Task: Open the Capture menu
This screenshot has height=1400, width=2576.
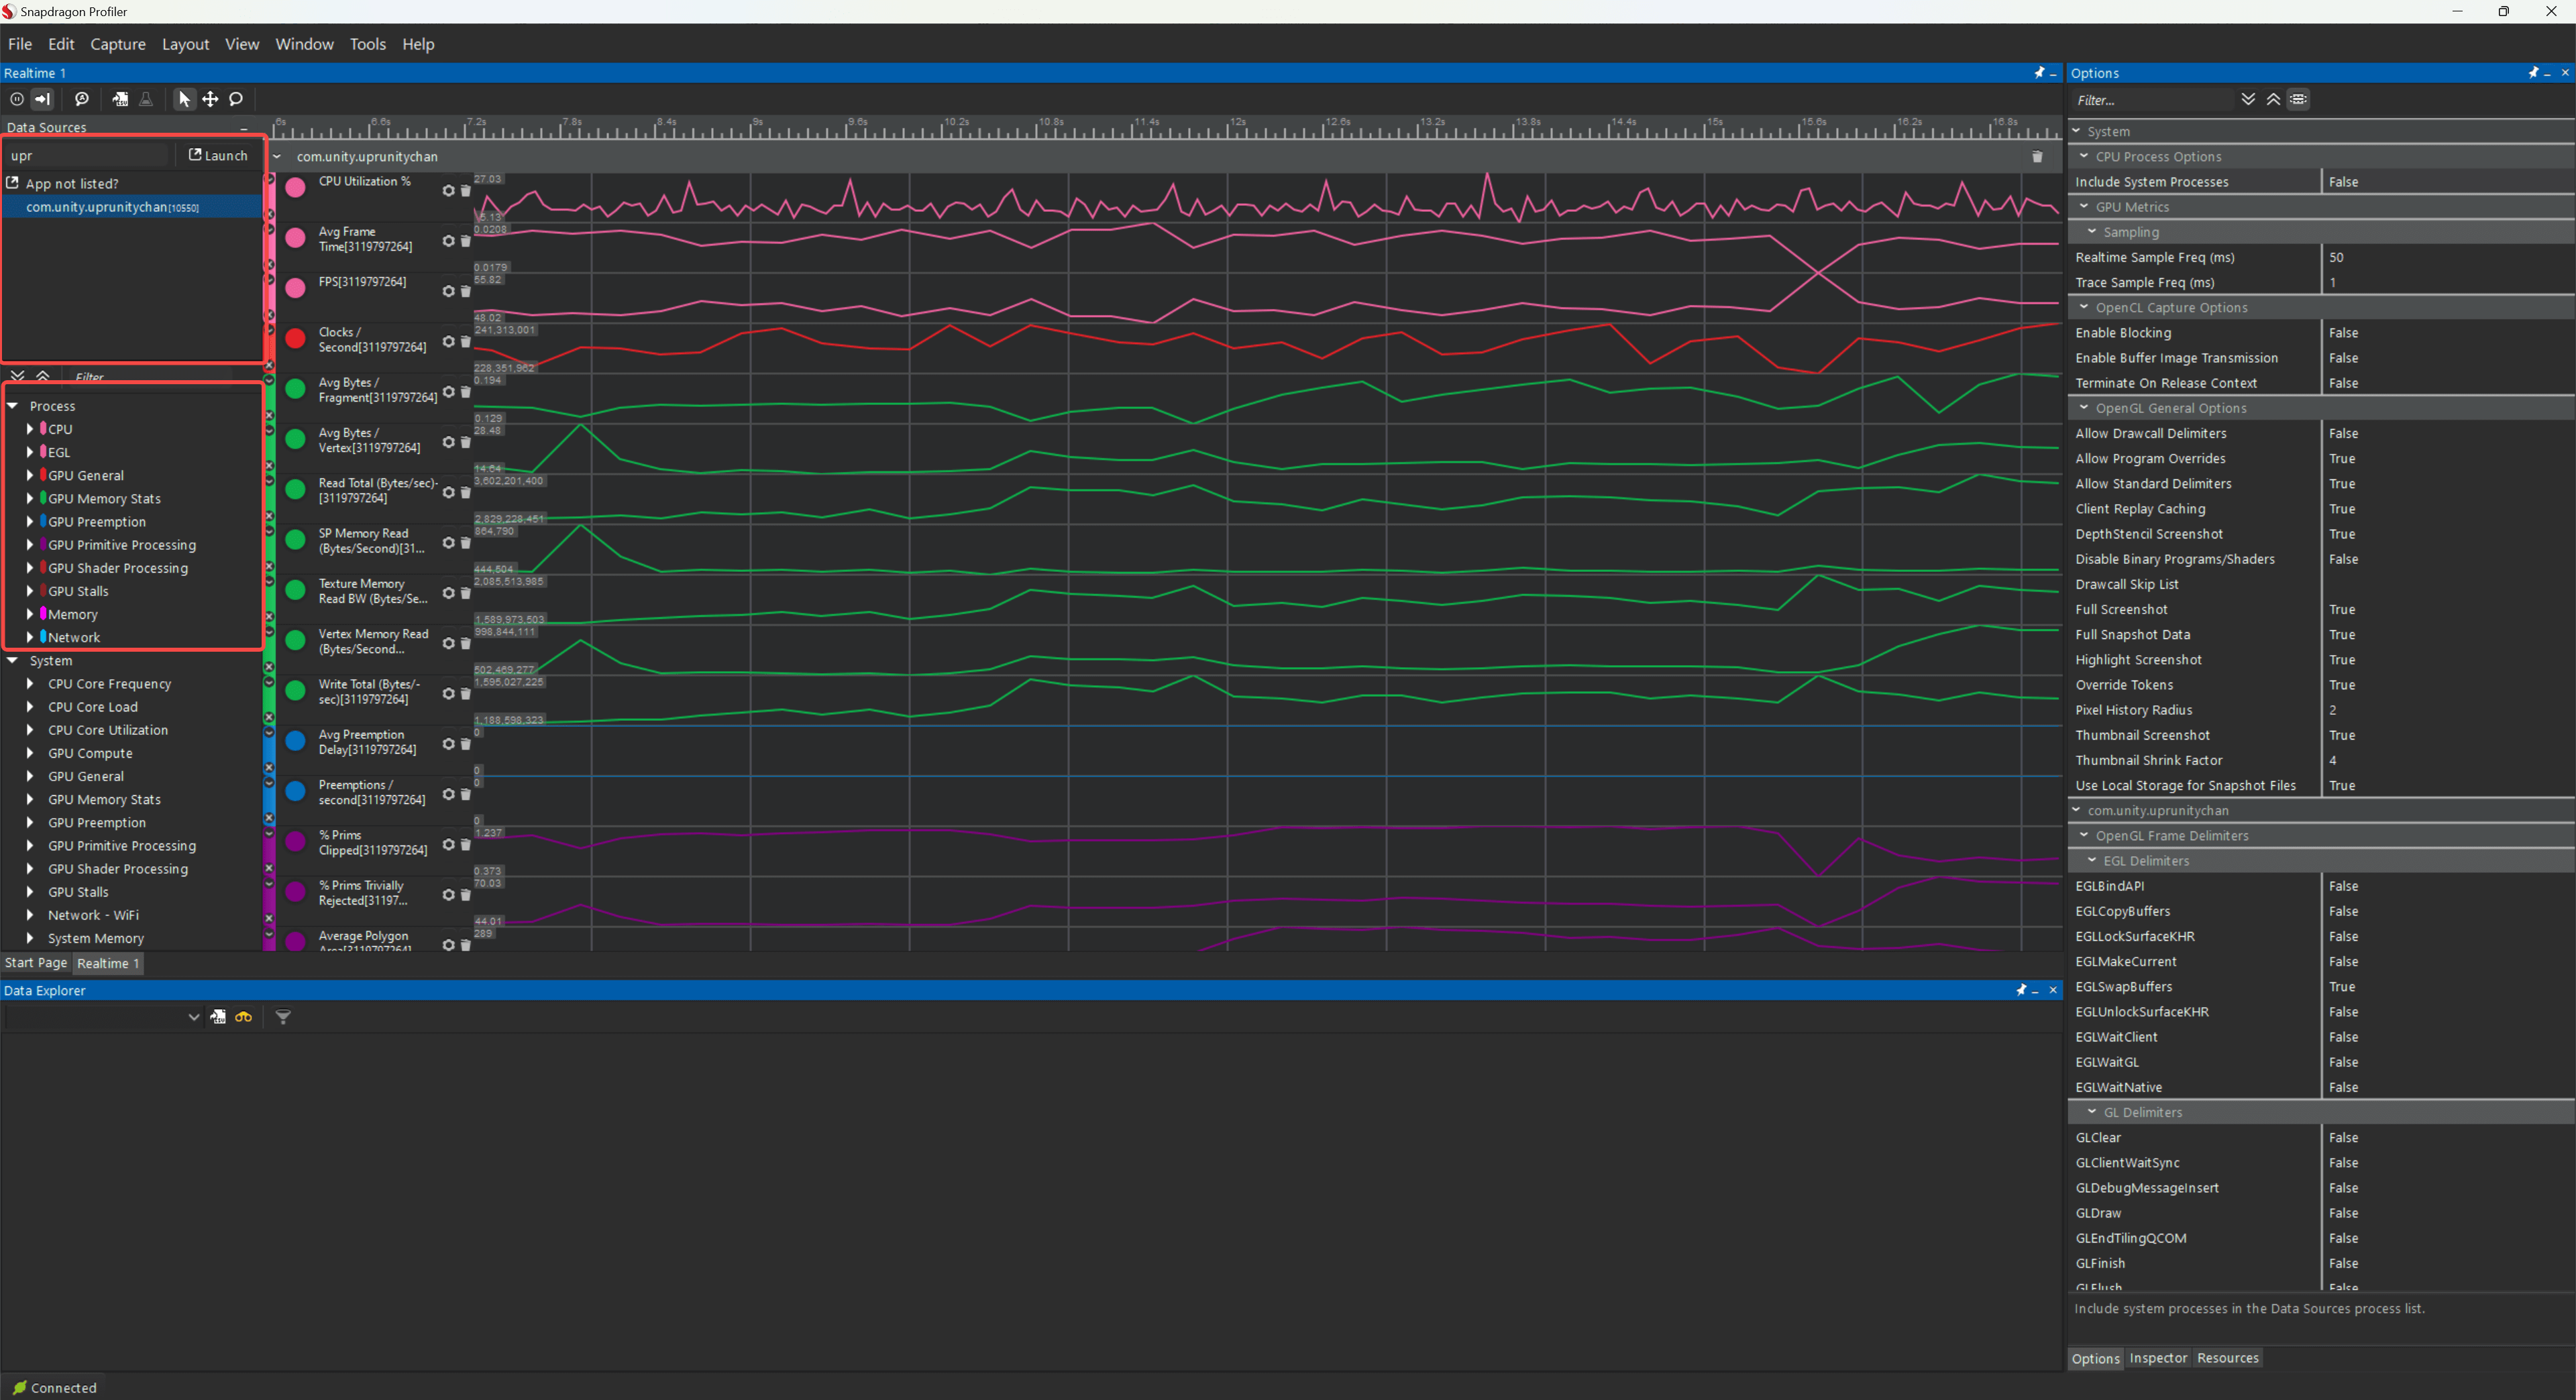Action: tap(117, 44)
